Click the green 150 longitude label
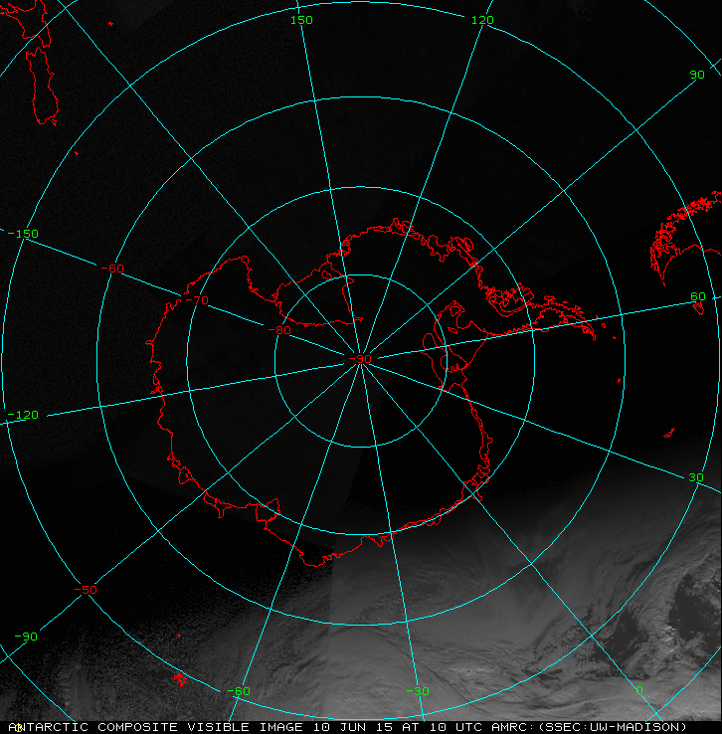722x734 pixels. point(301,20)
